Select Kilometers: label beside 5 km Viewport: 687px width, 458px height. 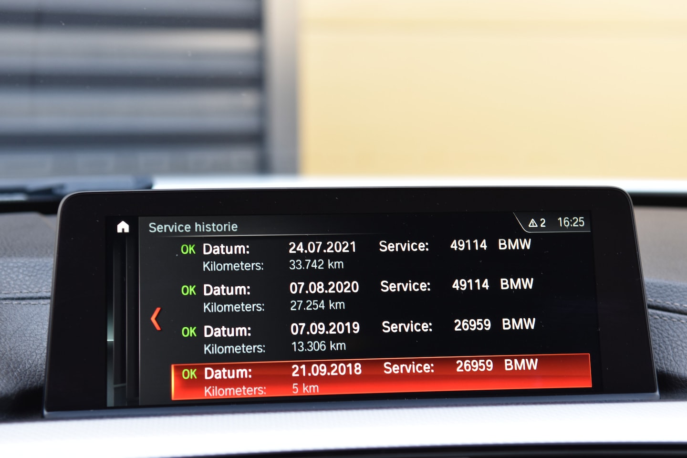tap(235, 391)
